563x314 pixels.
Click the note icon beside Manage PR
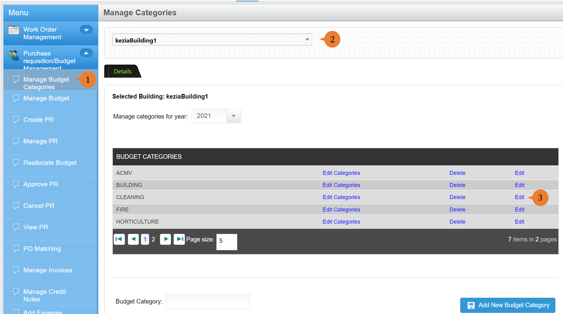(x=16, y=141)
